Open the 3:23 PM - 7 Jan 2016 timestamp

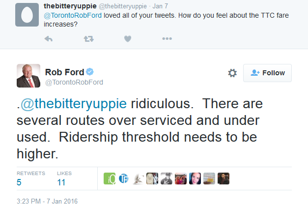[x=47, y=201]
